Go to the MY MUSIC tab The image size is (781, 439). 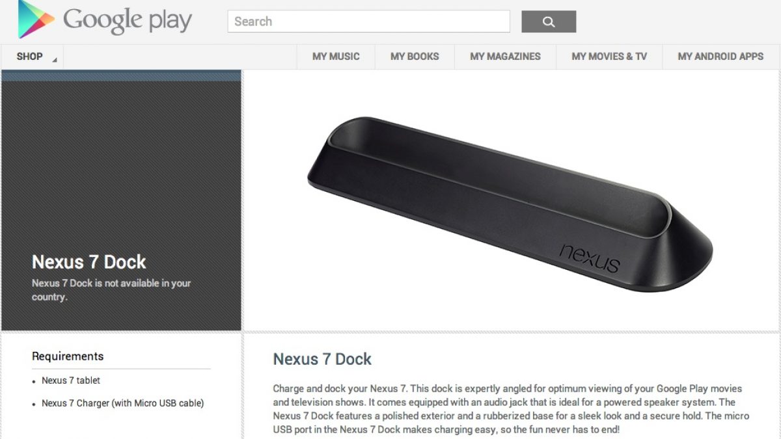[336, 57]
